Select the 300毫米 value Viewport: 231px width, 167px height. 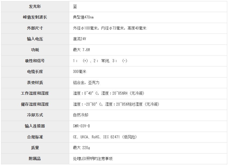coord(80,72)
